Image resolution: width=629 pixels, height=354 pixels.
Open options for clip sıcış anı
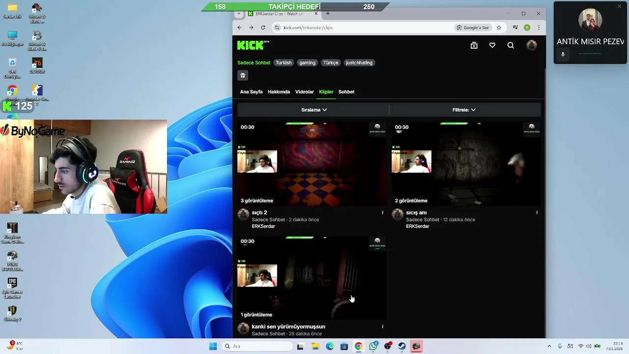(x=537, y=212)
